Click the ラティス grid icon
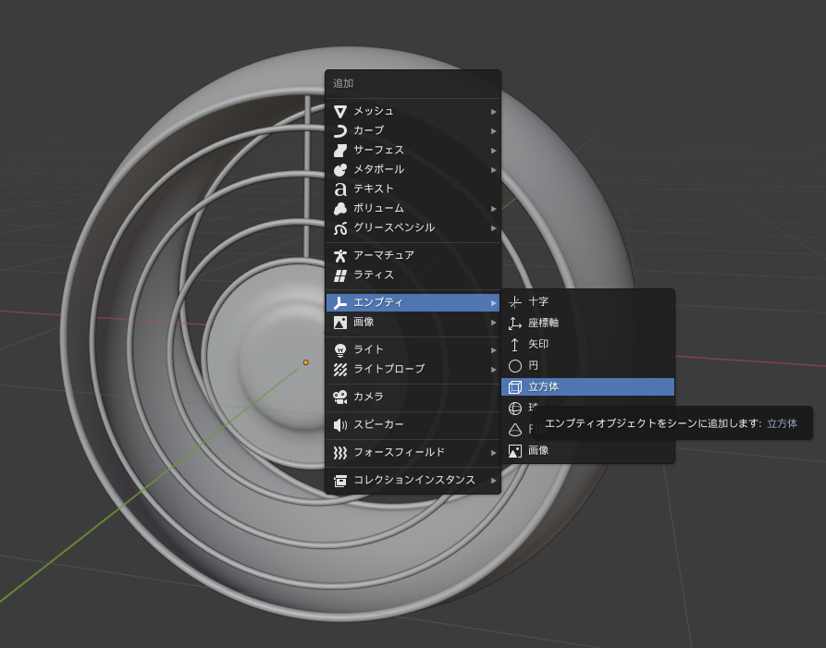 (340, 275)
